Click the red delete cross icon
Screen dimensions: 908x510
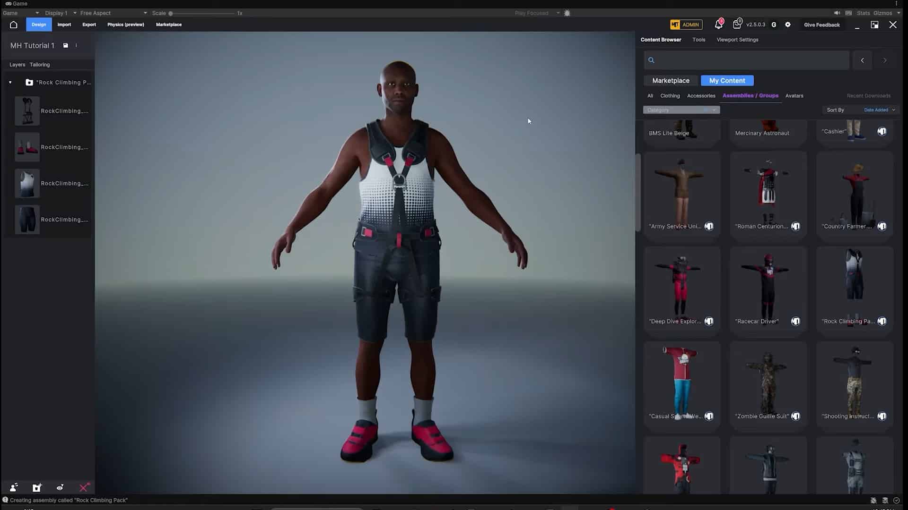(84, 487)
